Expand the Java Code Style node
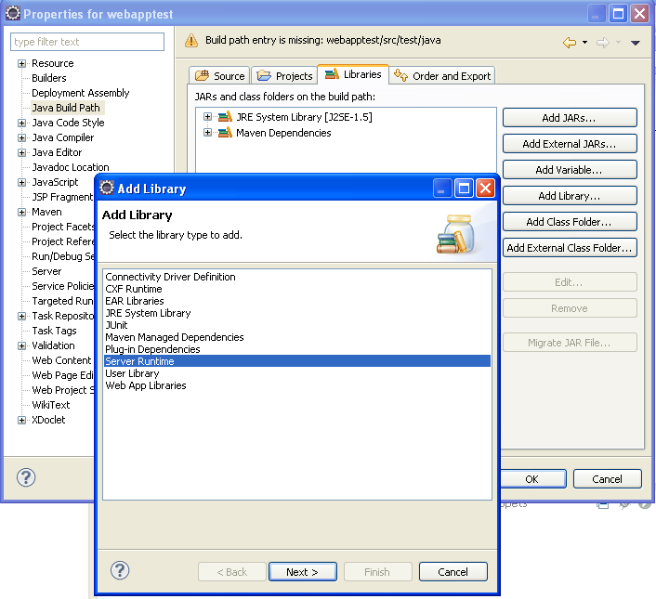 [21, 123]
